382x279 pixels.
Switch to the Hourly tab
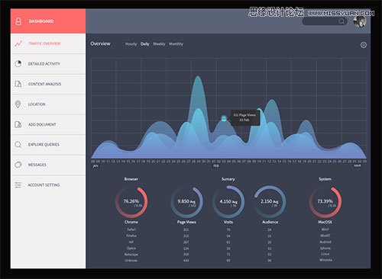(x=131, y=44)
